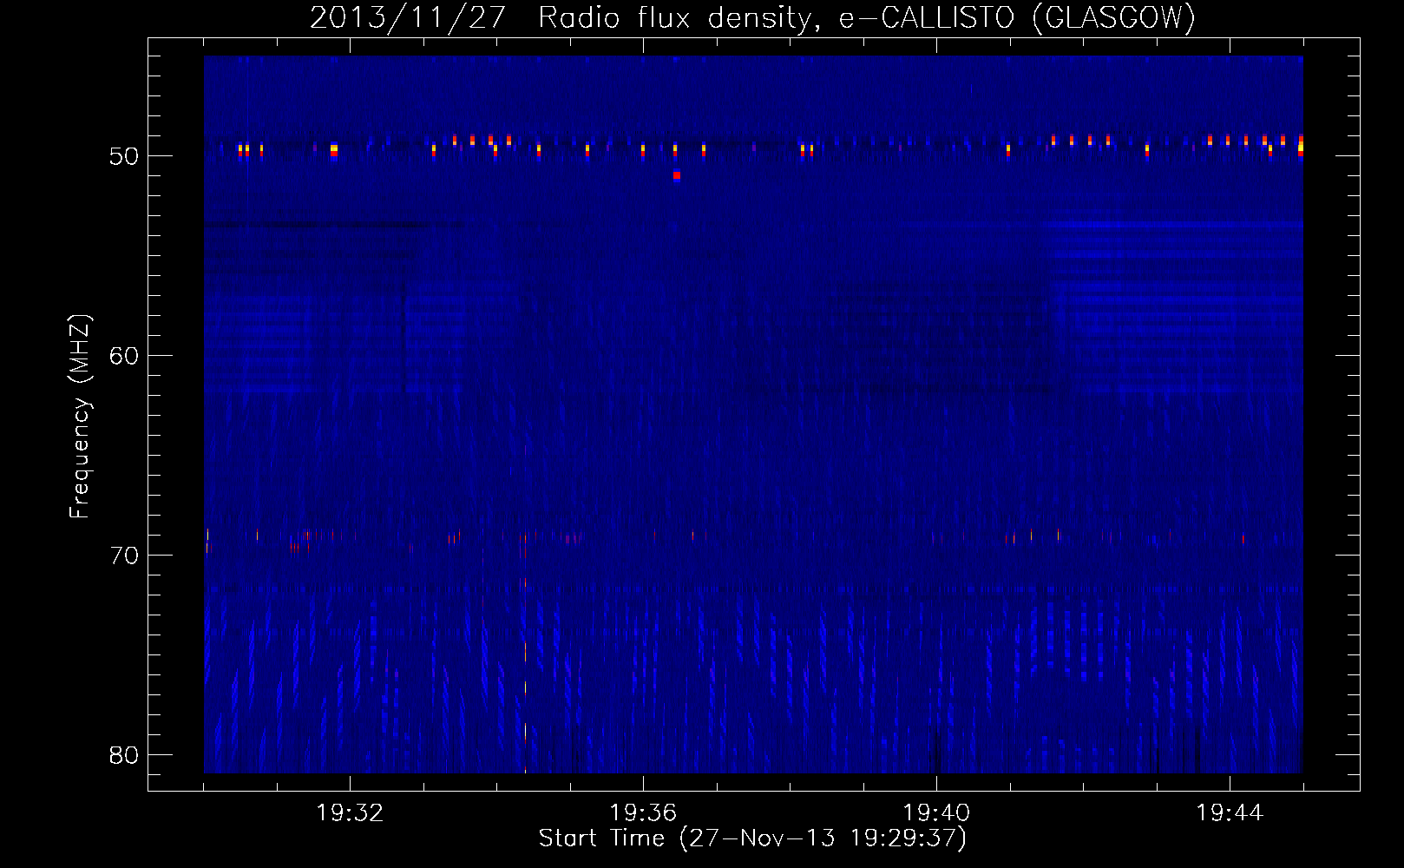
Task: Click the isolated red burst near 51 MHz
Action: 677,175
